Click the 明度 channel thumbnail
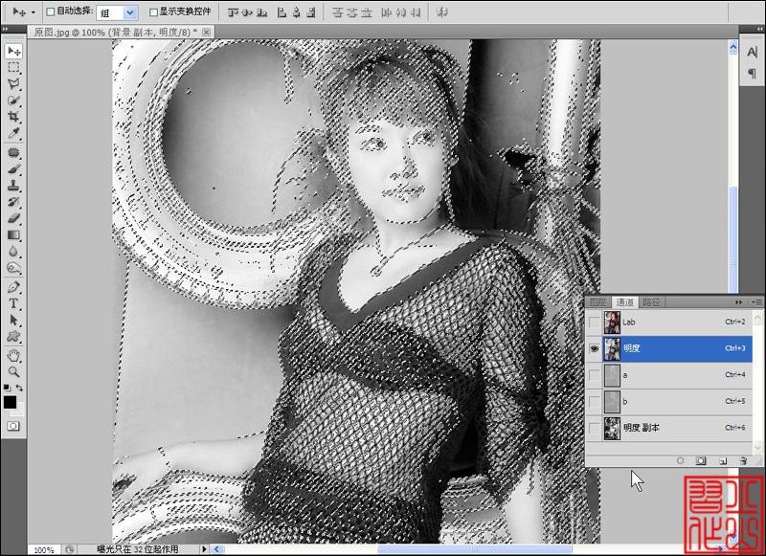This screenshot has height=556, width=766. coord(612,348)
